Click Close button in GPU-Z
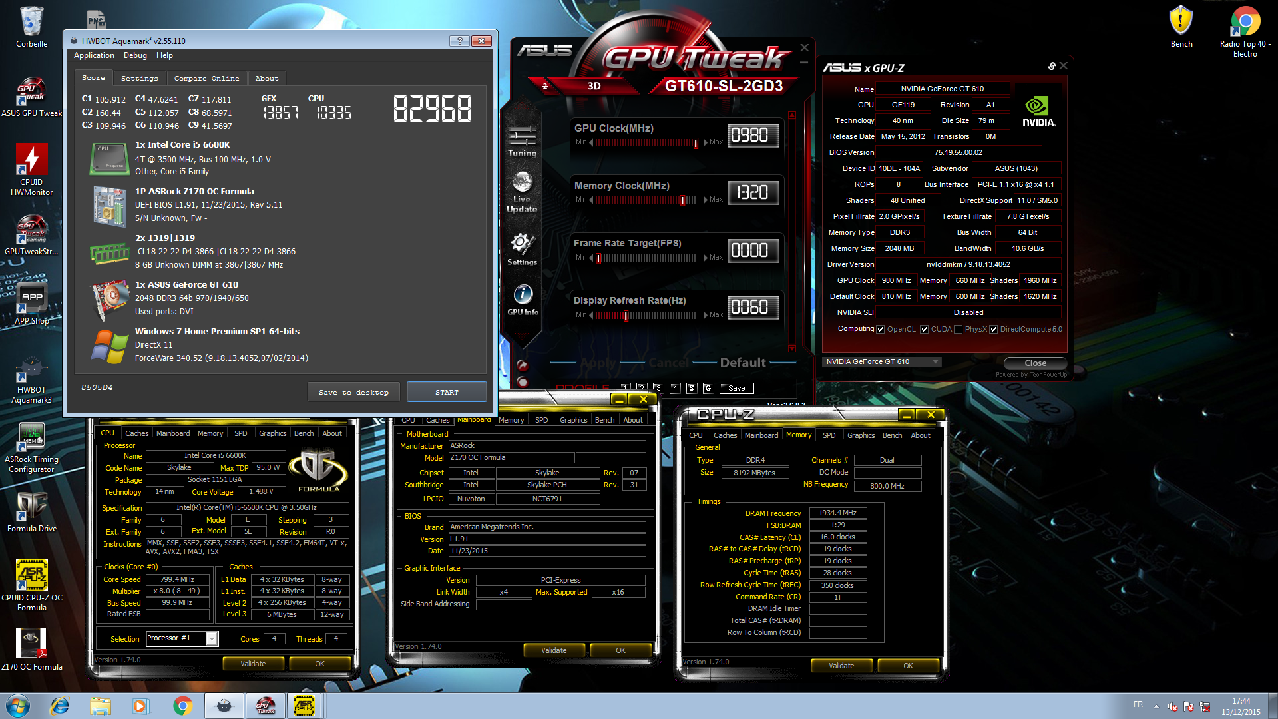Image resolution: width=1278 pixels, height=719 pixels. tap(1035, 363)
